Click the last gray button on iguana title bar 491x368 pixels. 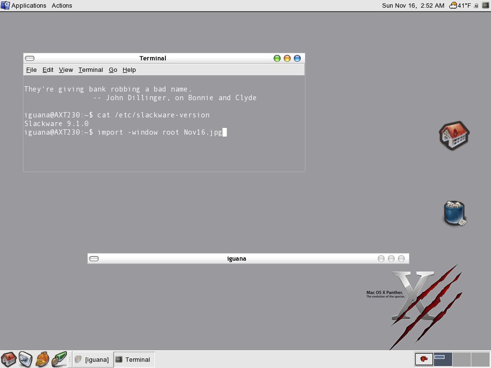point(401,258)
